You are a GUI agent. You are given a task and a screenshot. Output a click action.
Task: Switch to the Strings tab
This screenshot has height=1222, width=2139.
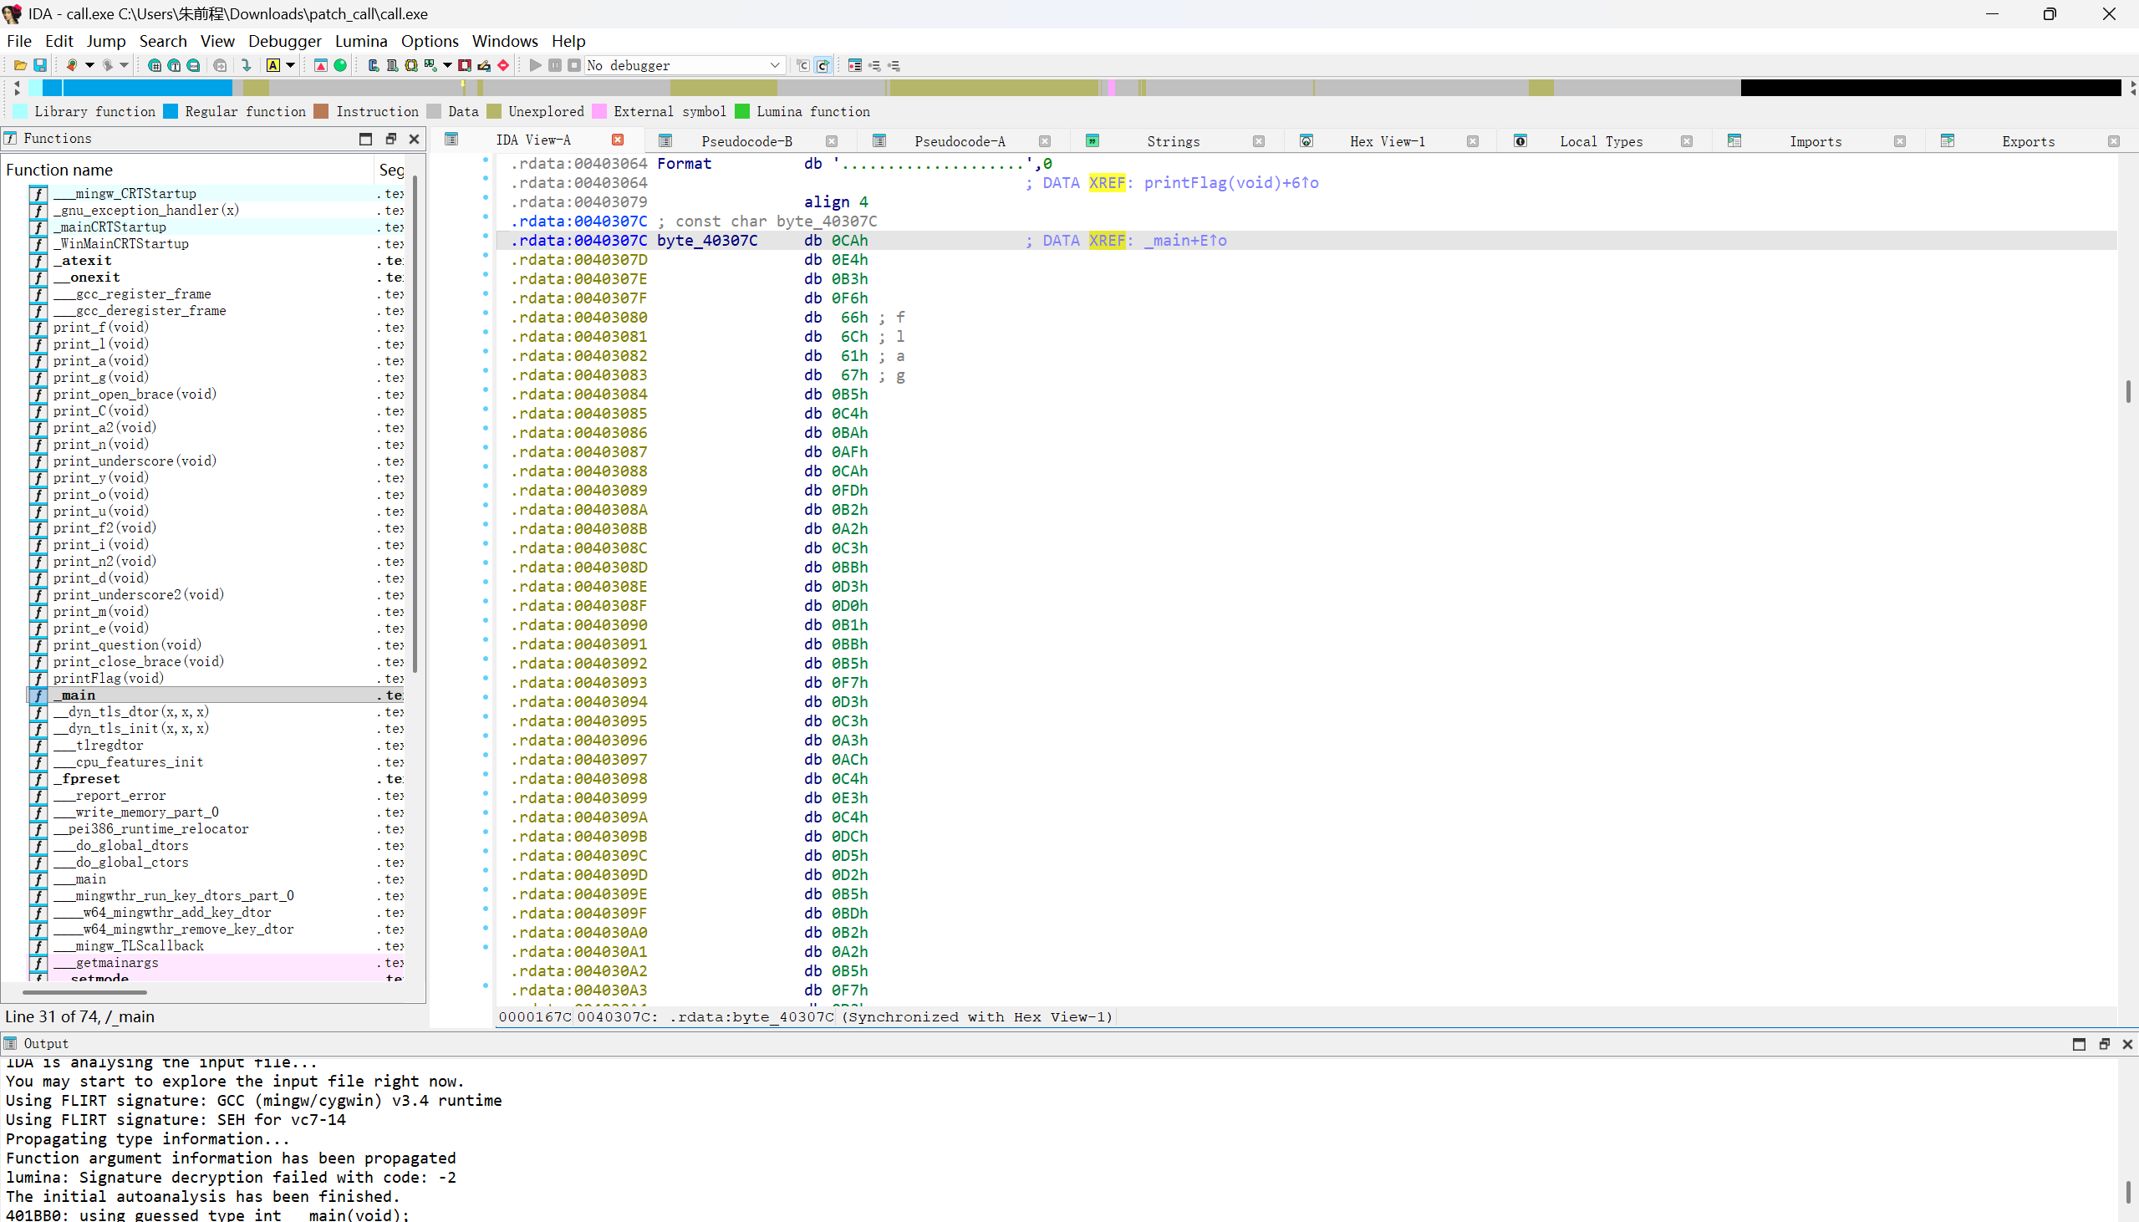[1172, 141]
